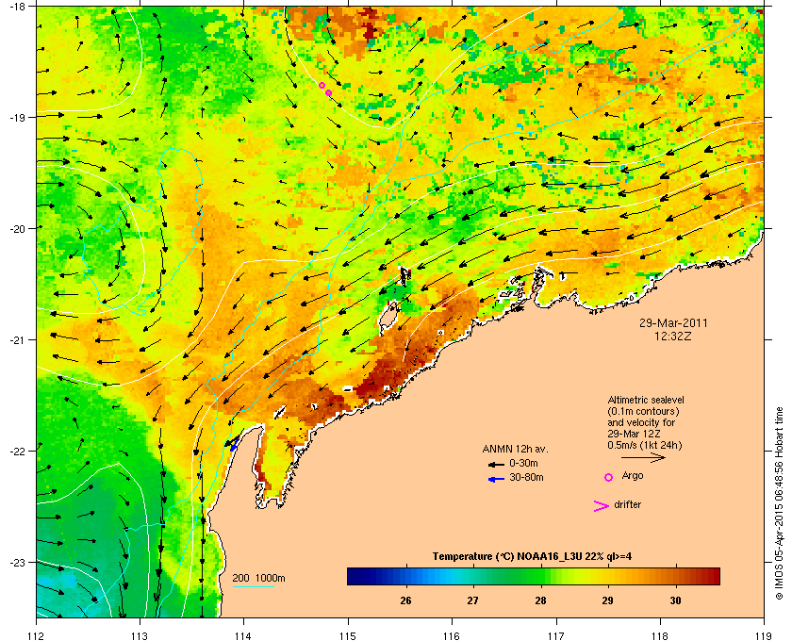Click the latitude axis label -20
Image resolution: width=792 pixels, height=641 pixels.
(17, 228)
